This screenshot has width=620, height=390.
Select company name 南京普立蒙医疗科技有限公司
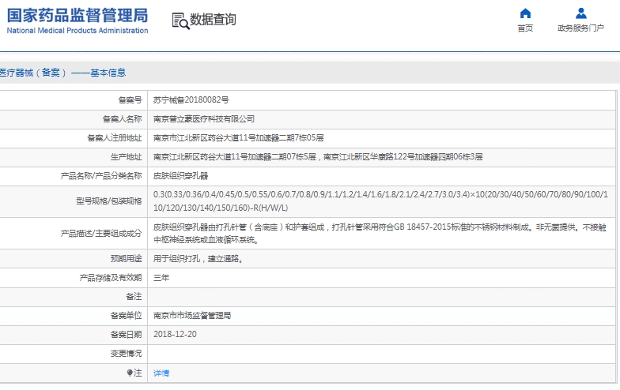click(x=204, y=118)
